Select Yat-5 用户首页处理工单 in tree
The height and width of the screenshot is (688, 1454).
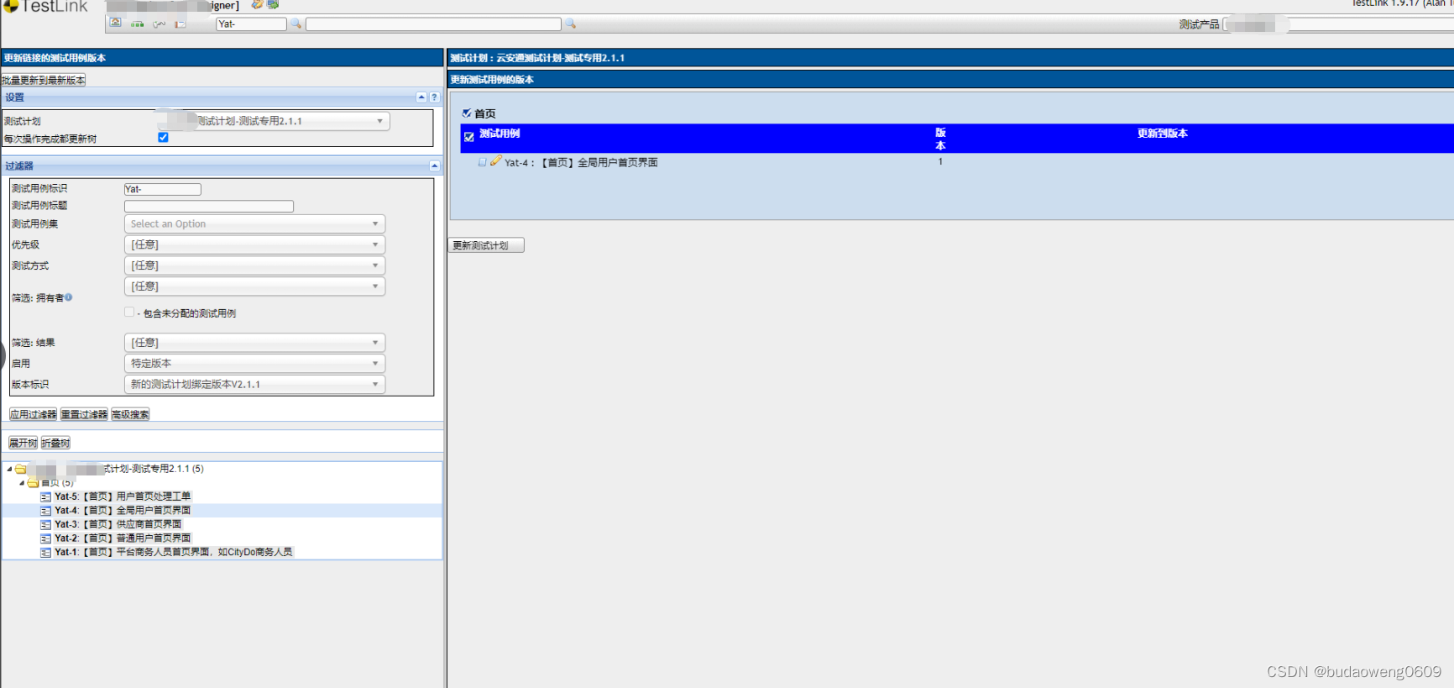point(123,496)
